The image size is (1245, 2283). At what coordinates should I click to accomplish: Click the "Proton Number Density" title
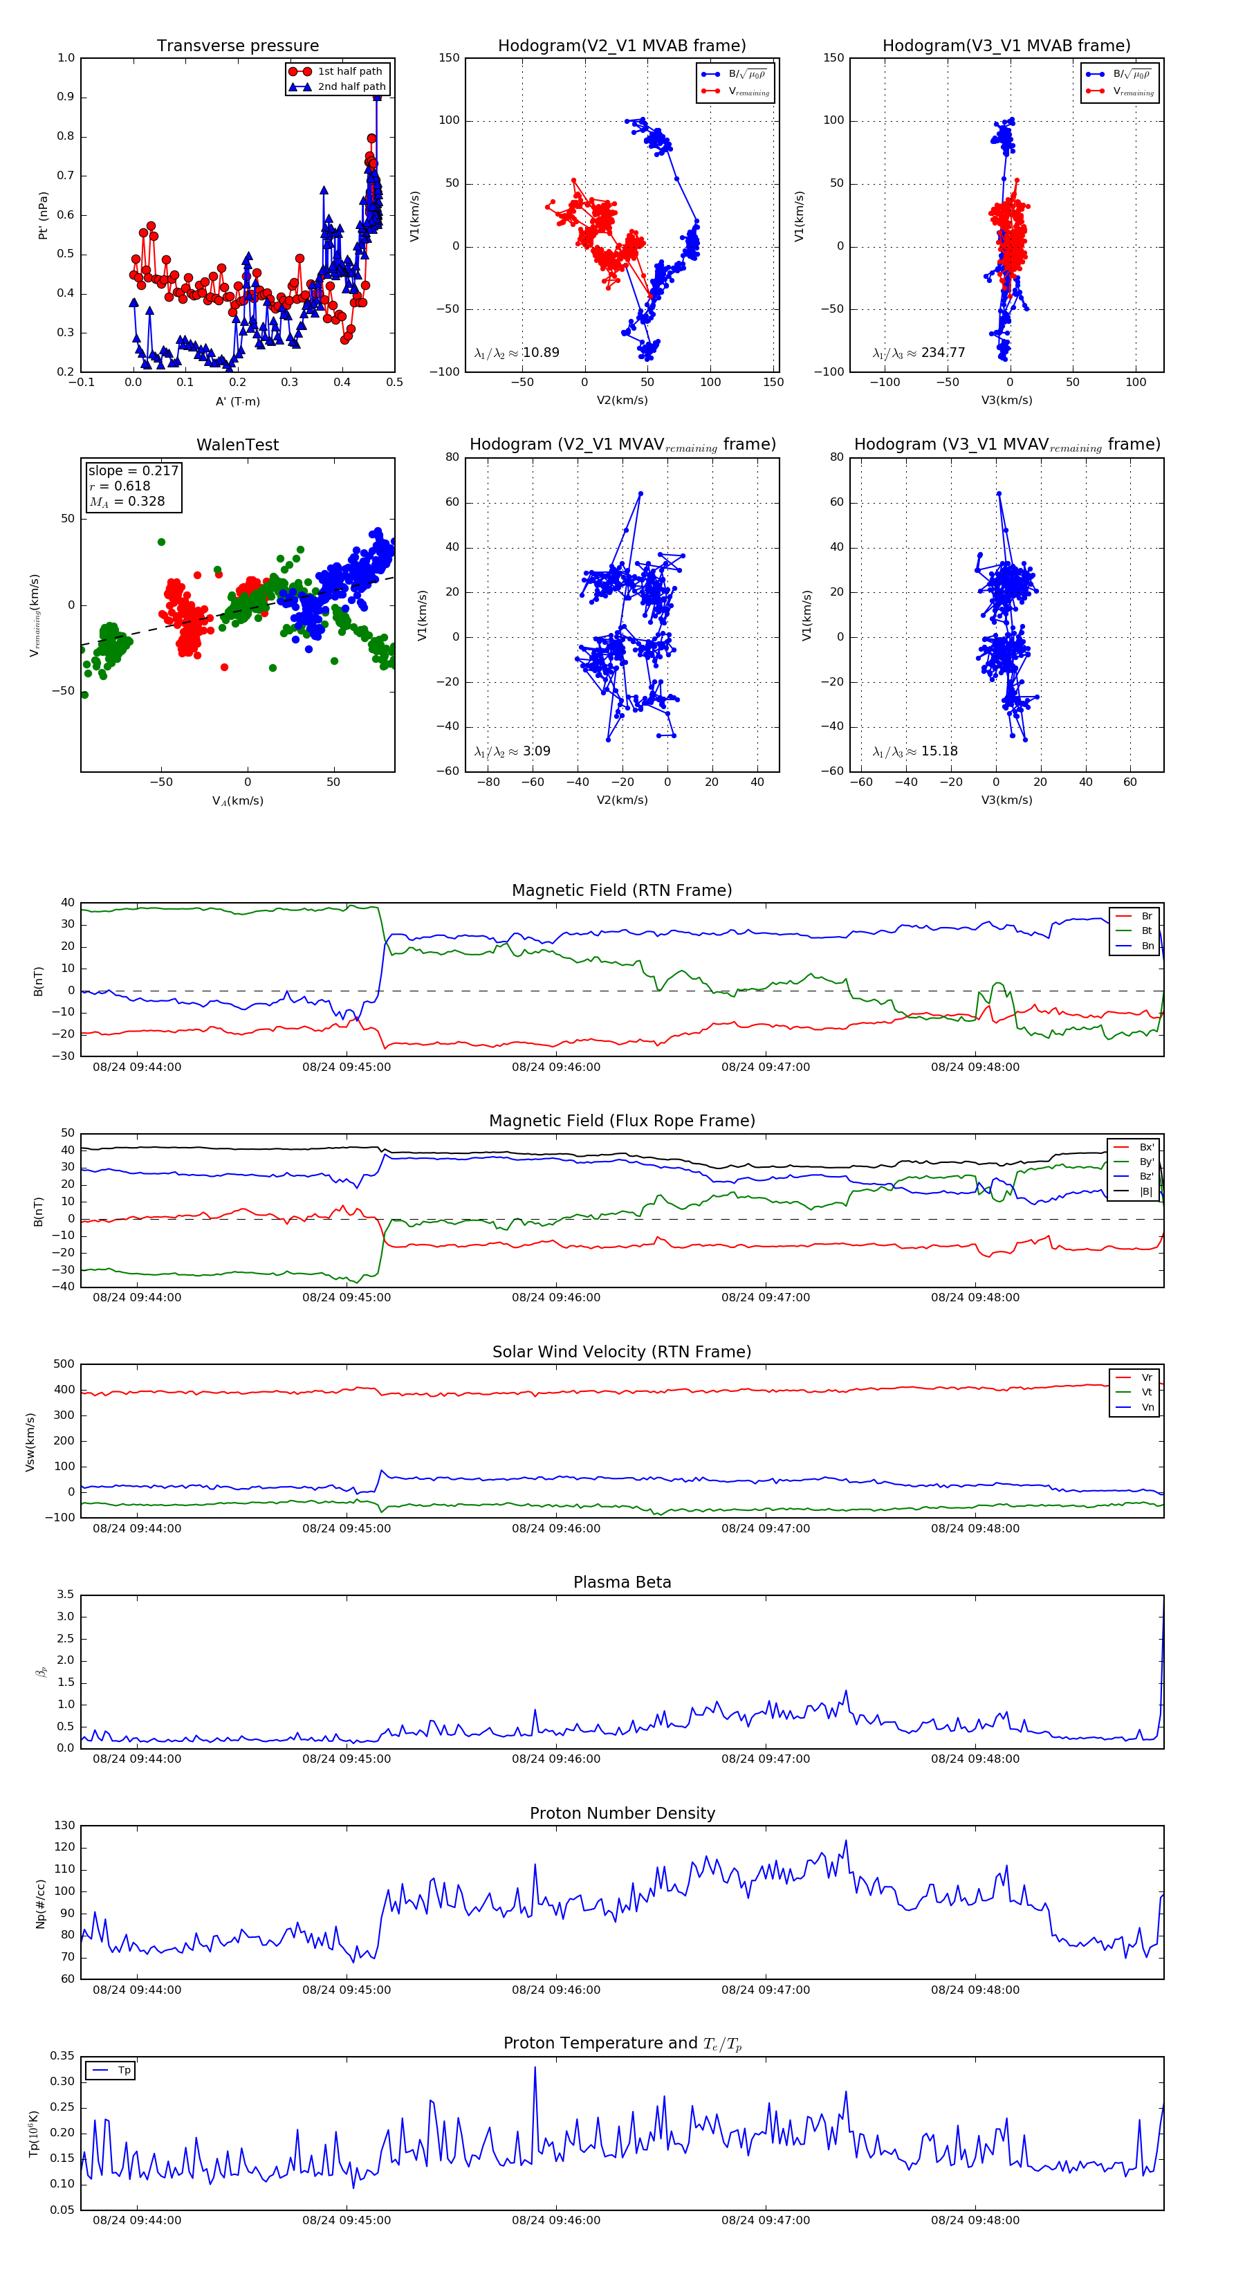622,1813
